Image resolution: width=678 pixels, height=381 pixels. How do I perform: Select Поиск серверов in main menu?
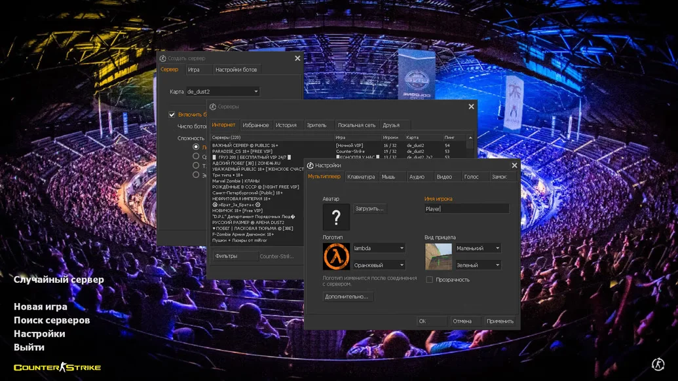[52, 320]
